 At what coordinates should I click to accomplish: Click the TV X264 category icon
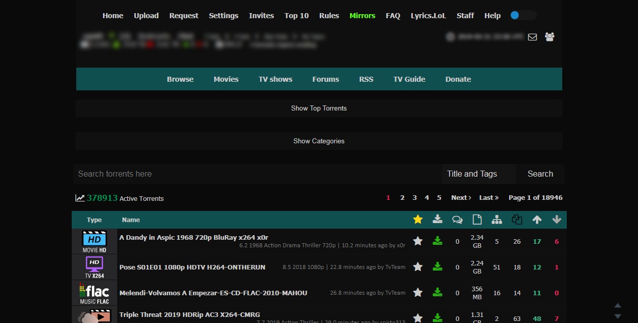click(94, 267)
